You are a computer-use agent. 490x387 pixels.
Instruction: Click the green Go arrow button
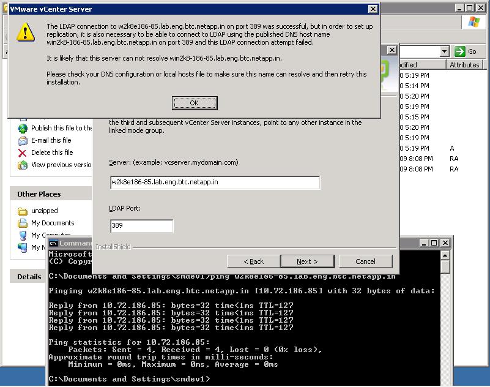coord(459,51)
